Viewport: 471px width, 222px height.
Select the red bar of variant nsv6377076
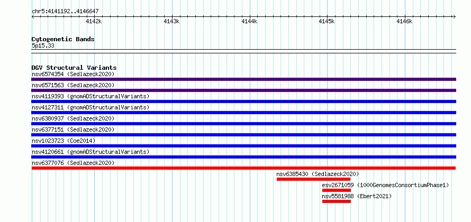click(x=243, y=168)
